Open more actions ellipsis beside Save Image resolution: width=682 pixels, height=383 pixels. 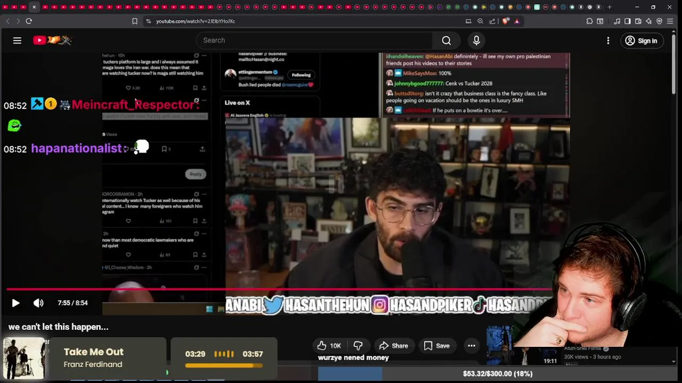[472, 346]
